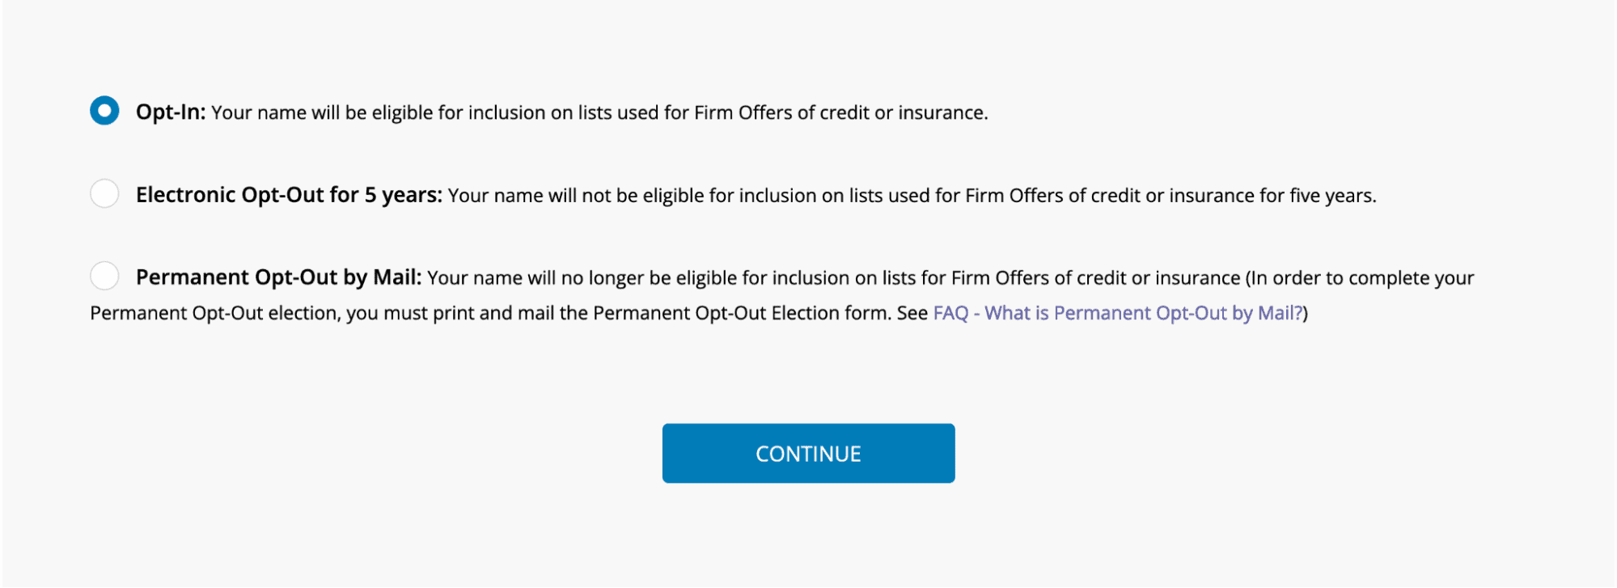Click "What is Permanent Opt-Out by Mail?" link text
The image size is (1617, 588).
click(x=1143, y=313)
